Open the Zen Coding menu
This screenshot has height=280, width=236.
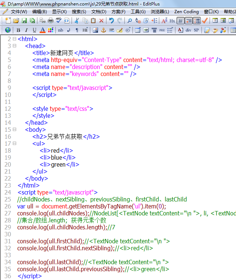pyautogui.click(x=186, y=12)
